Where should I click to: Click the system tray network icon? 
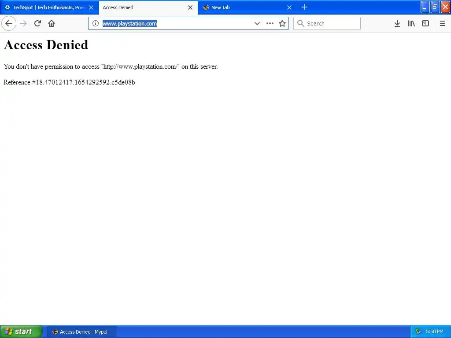418,331
